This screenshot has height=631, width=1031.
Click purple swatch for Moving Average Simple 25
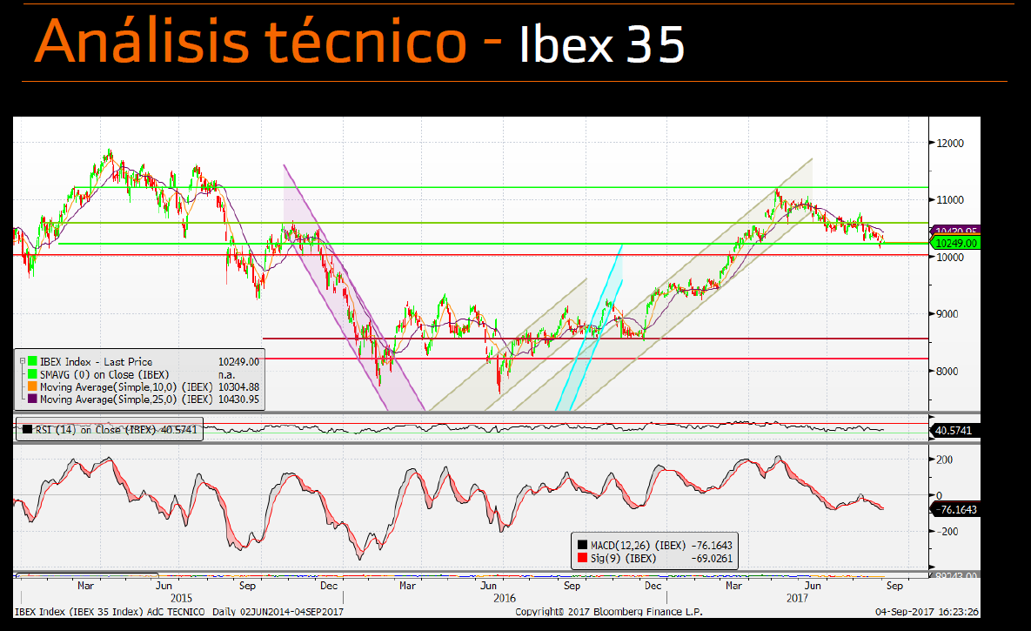(x=32, y=399)
